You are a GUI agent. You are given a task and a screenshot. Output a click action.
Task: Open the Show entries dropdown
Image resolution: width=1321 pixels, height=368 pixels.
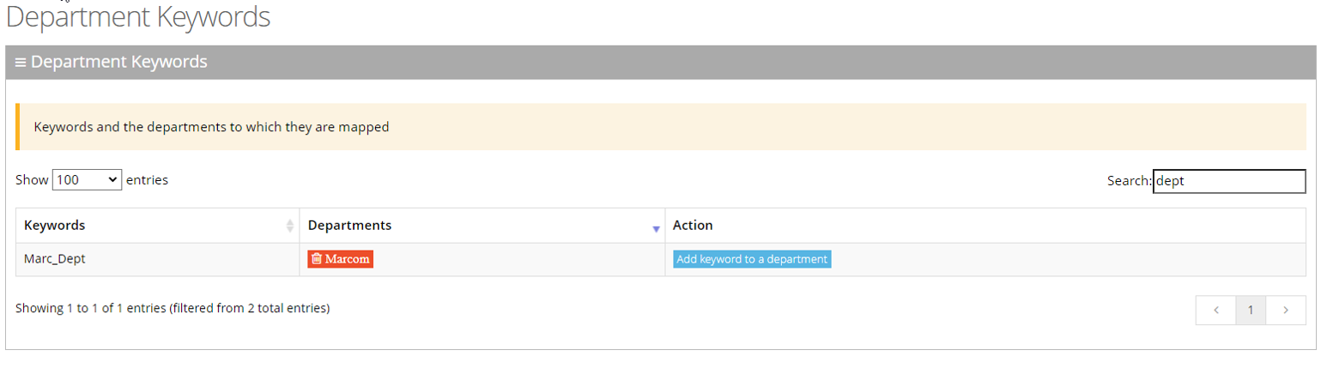point(87,180)
